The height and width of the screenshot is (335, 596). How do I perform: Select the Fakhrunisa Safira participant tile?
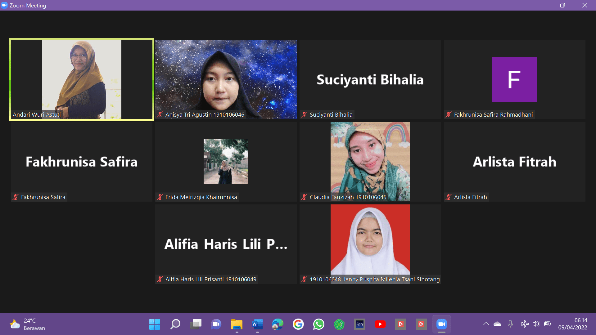82,162
